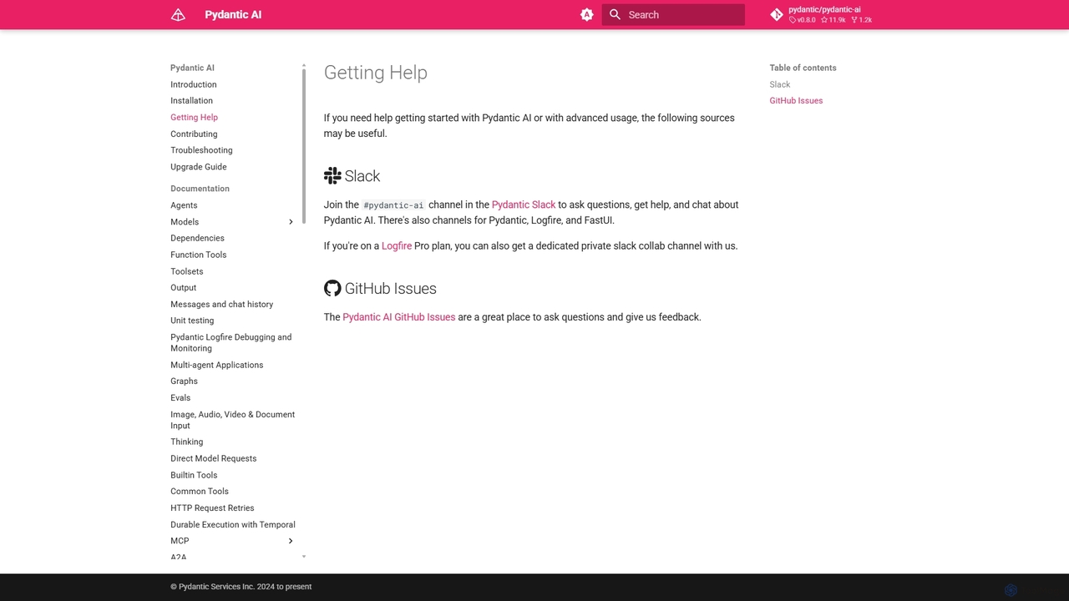Click the git repository icon in header
The image size is (1069, 601).
point(777,15)
